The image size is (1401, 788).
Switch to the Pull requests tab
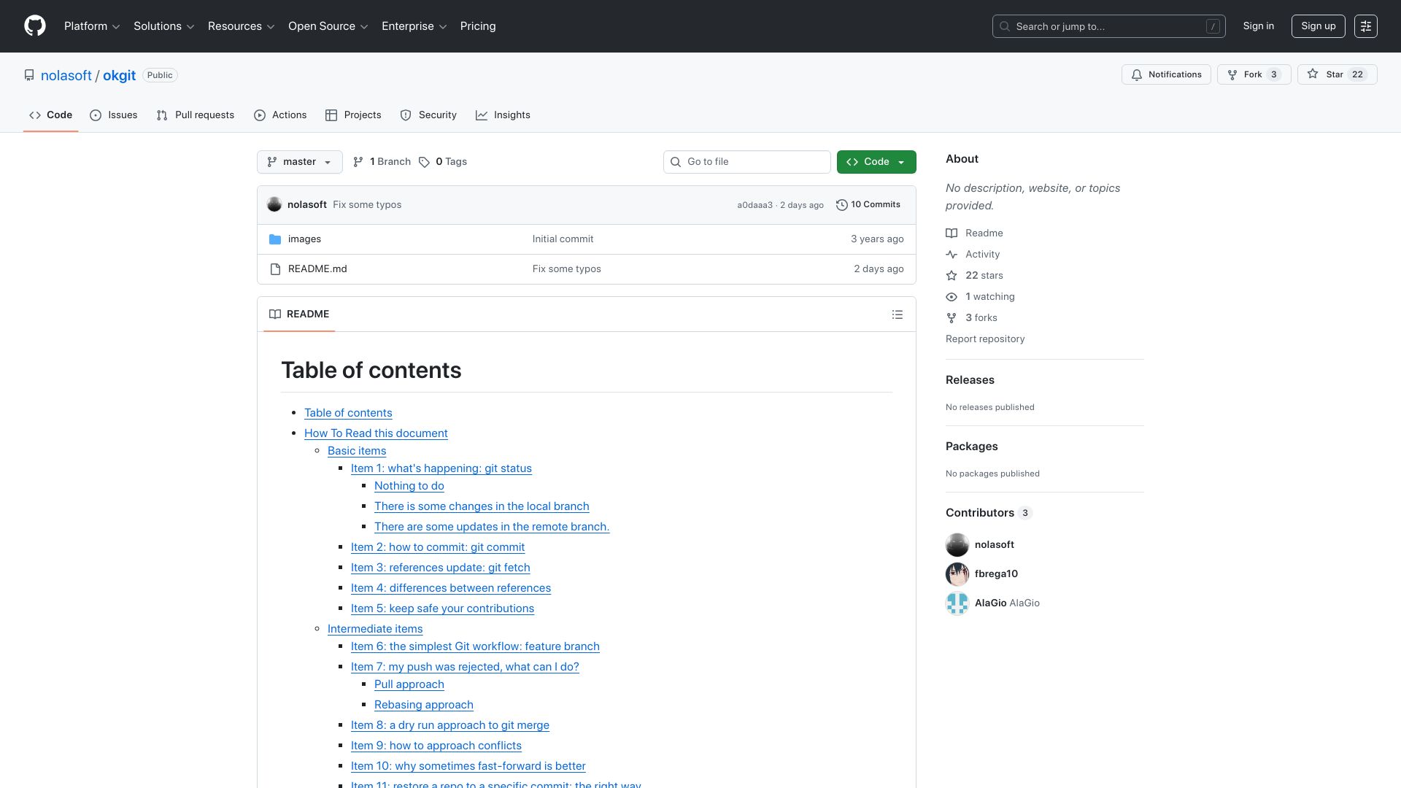pos(196,115)
